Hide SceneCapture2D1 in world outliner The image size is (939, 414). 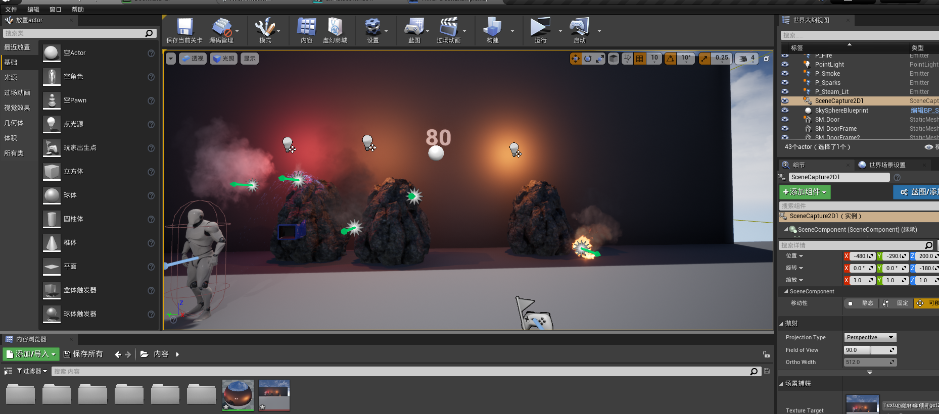(x=785, y=101)
